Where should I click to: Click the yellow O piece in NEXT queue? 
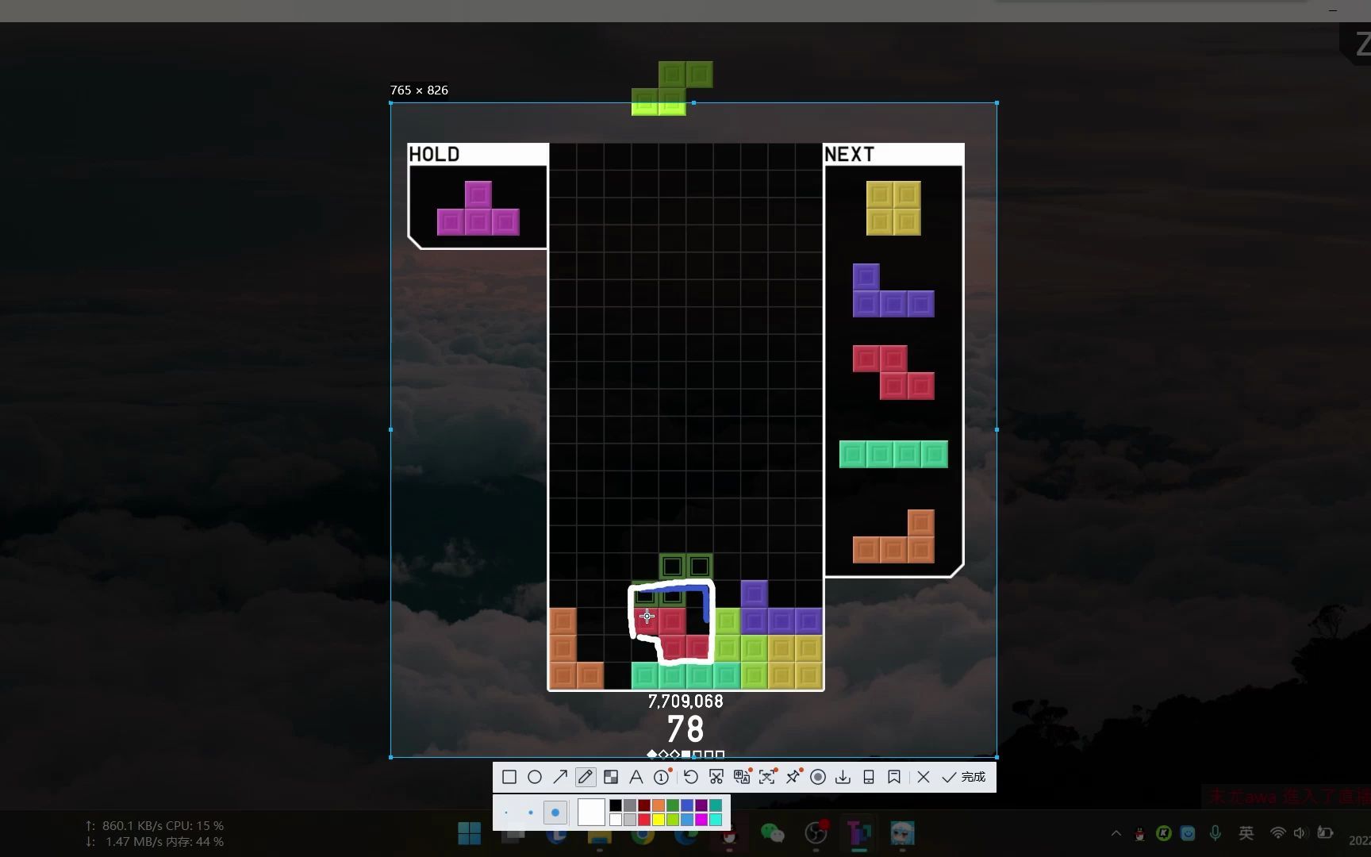(x=893, y=209)
